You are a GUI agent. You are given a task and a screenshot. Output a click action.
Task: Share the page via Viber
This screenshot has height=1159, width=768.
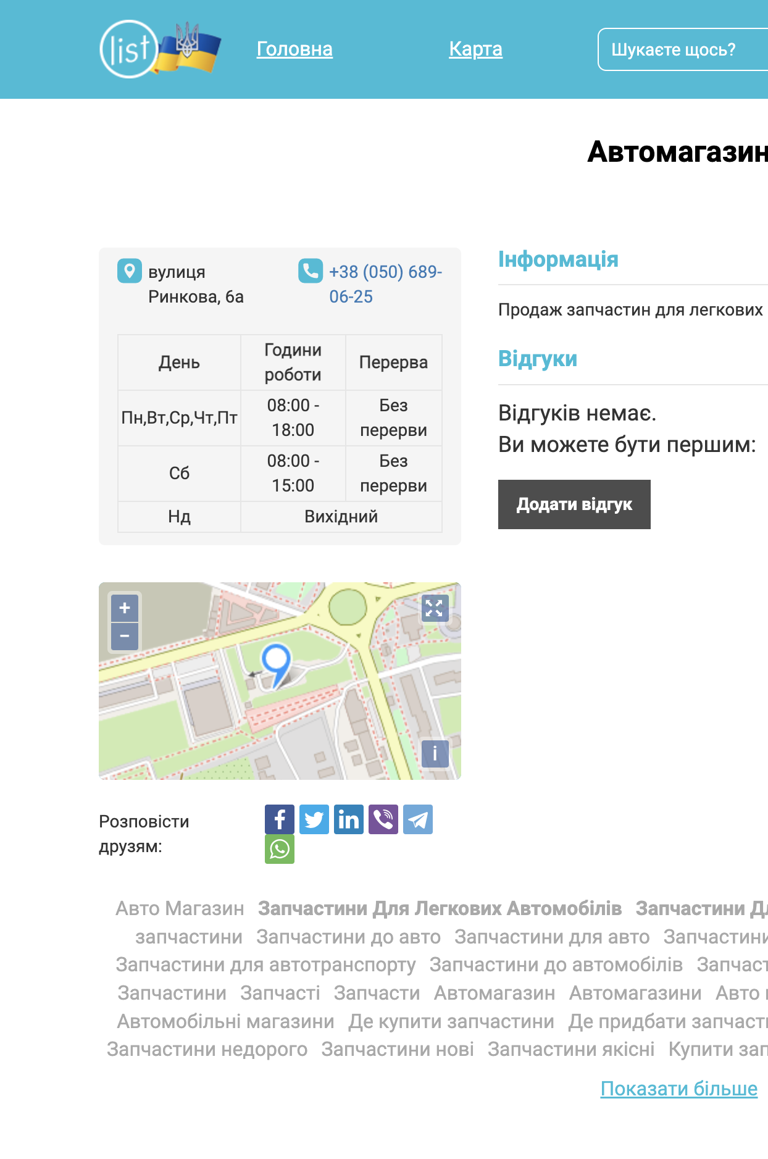(383, 819)
